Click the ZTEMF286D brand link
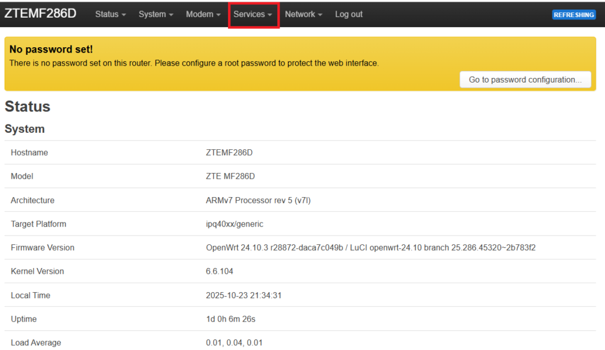The image size is (605, 350). tap(40, 14)
